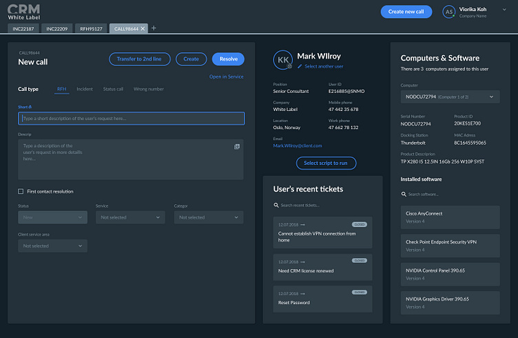
Task: Click the KK user avatar with lock
Action: pyautogui.click(x=283, y=60)
